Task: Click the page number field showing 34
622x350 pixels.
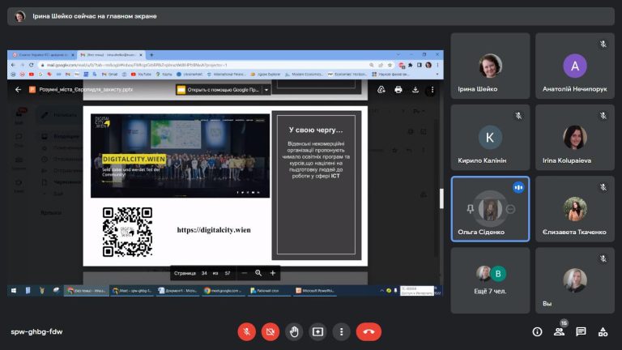Action: point(204,273)
